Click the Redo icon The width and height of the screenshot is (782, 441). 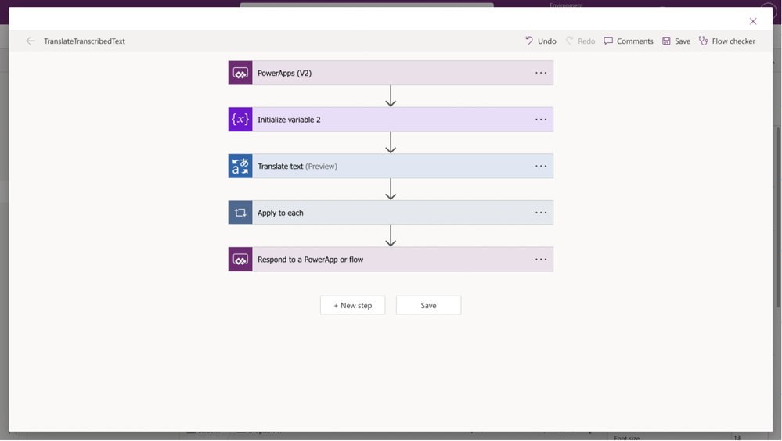coord(569,41)
